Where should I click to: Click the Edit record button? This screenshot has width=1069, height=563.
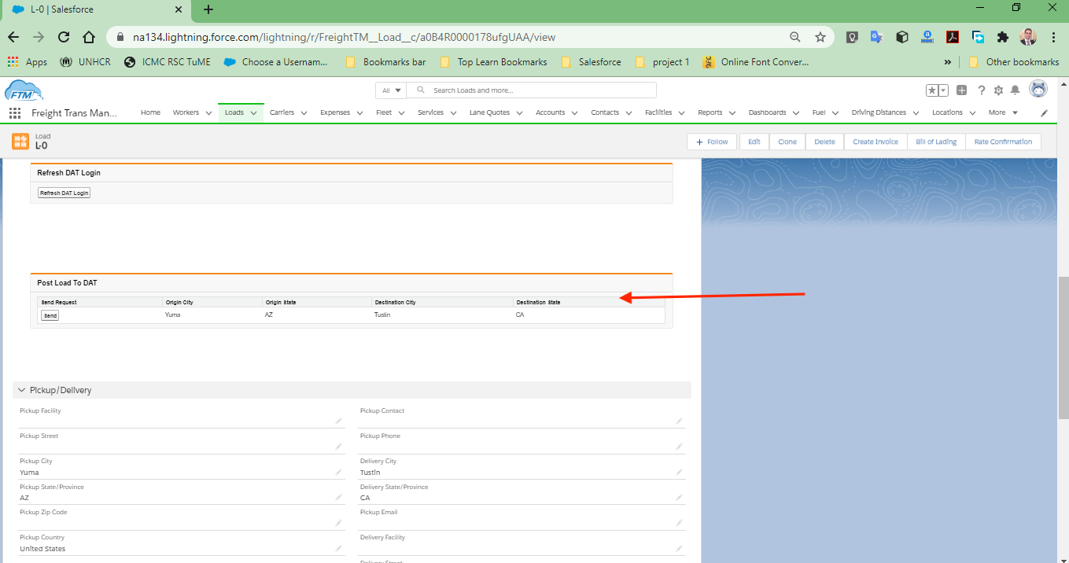754,142
